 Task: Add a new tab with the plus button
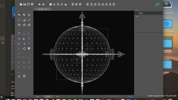(34, 9)
